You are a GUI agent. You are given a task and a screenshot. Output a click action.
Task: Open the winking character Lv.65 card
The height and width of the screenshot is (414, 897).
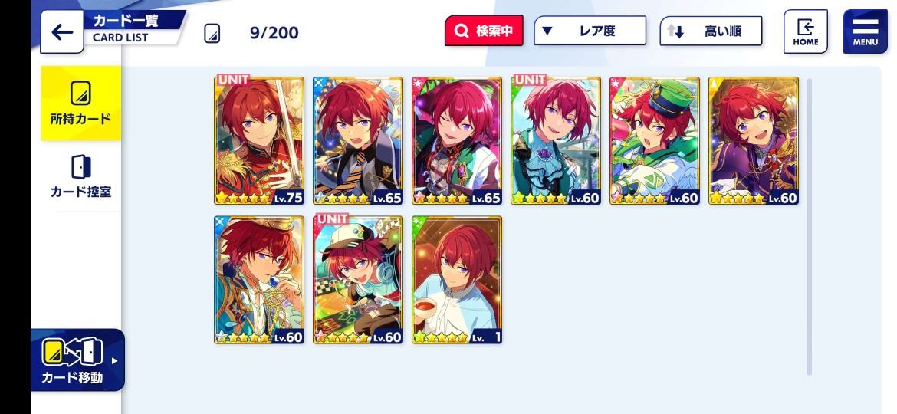click(x=456, y=140)
